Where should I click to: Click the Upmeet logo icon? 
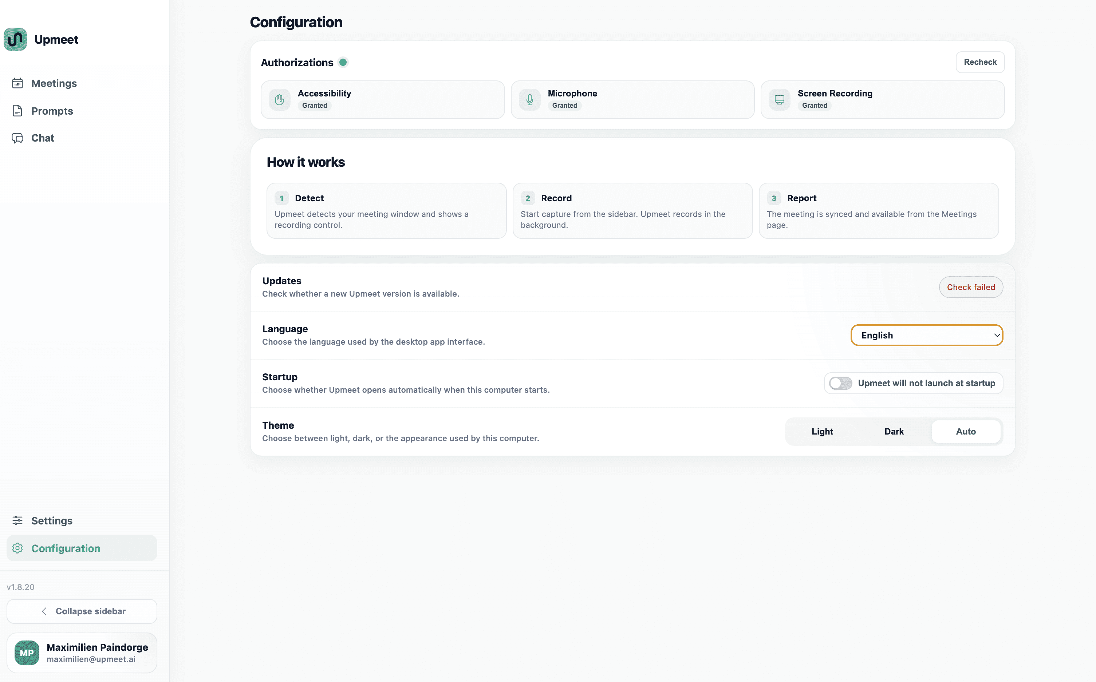pyautogui.click(x=15, y=39)
